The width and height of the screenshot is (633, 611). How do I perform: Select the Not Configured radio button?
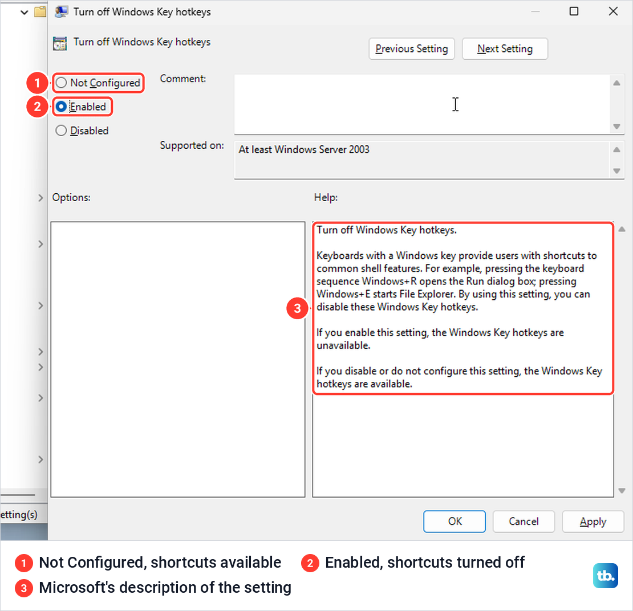pyautogui.click(x=61, y=83)
